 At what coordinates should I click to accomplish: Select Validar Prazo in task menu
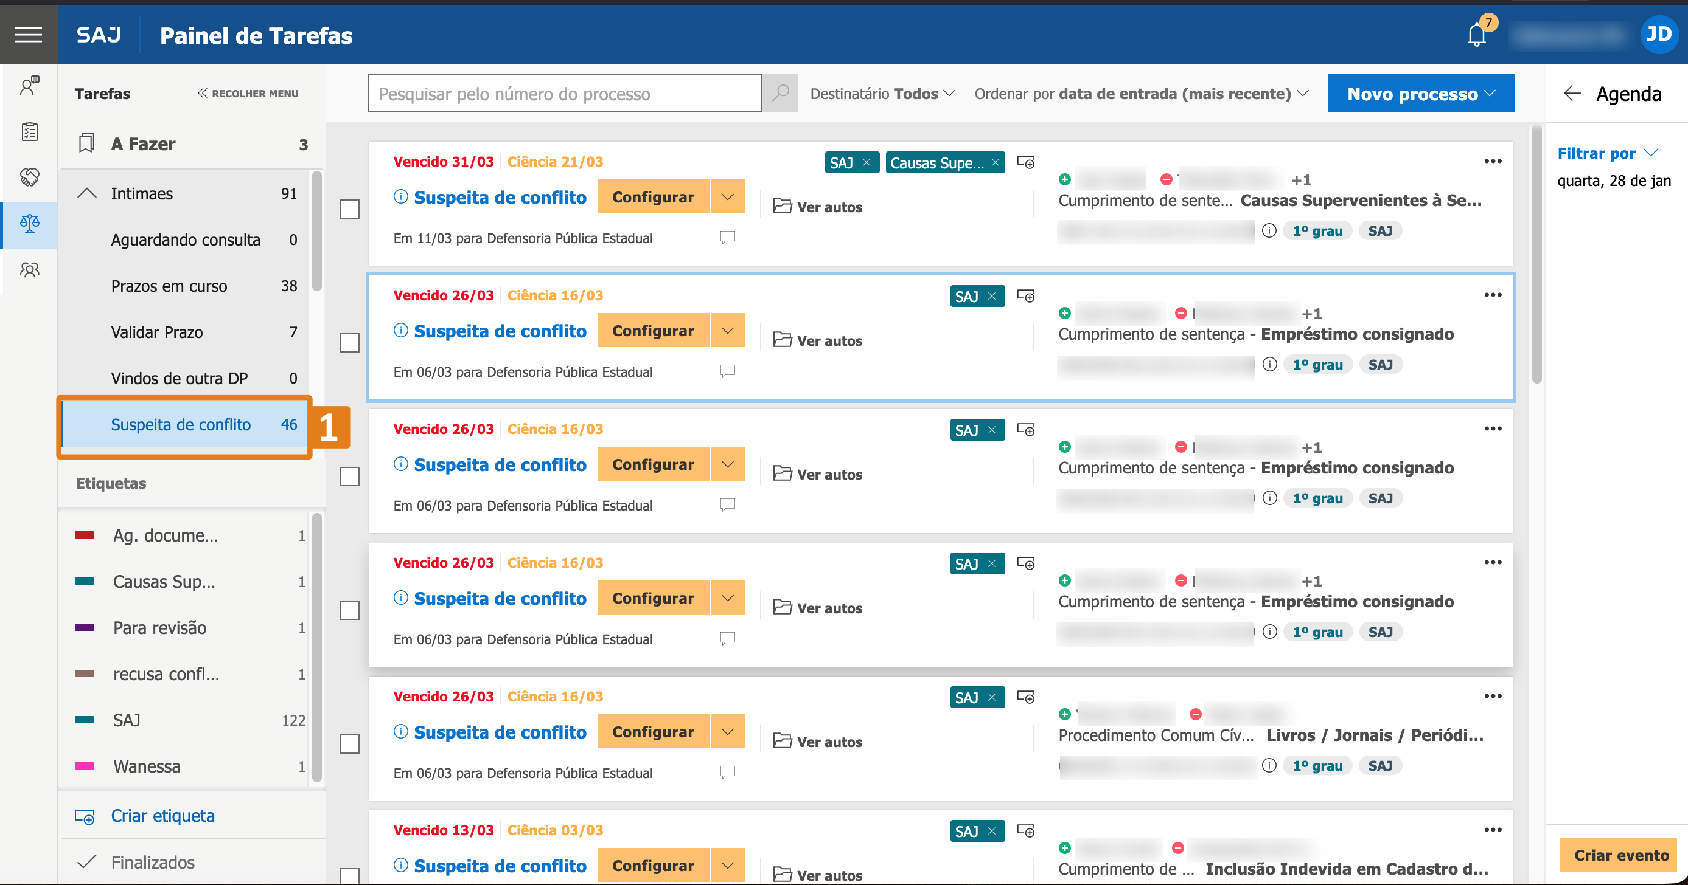point(157,332)
